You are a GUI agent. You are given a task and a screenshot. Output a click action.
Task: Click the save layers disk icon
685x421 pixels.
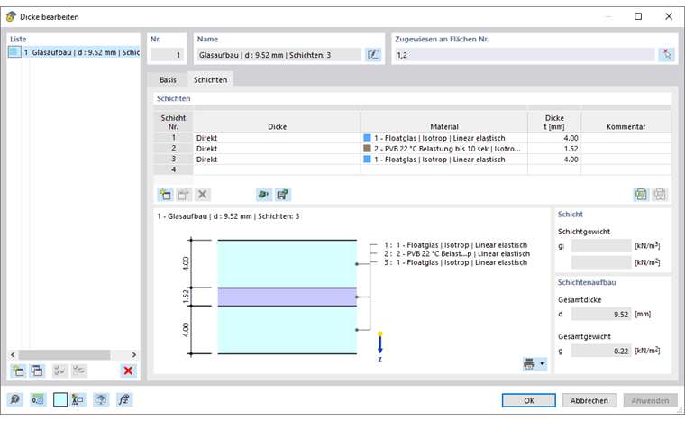click(283, 194)
